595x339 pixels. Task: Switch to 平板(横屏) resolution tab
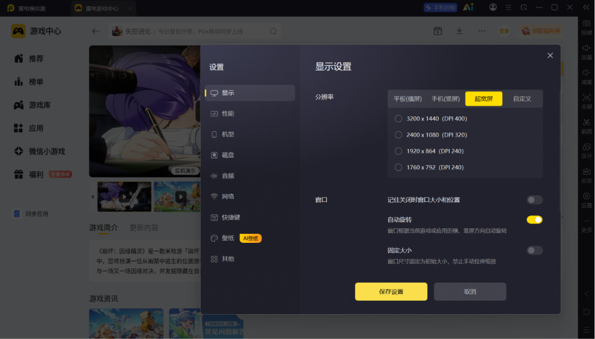coord(408,99)
